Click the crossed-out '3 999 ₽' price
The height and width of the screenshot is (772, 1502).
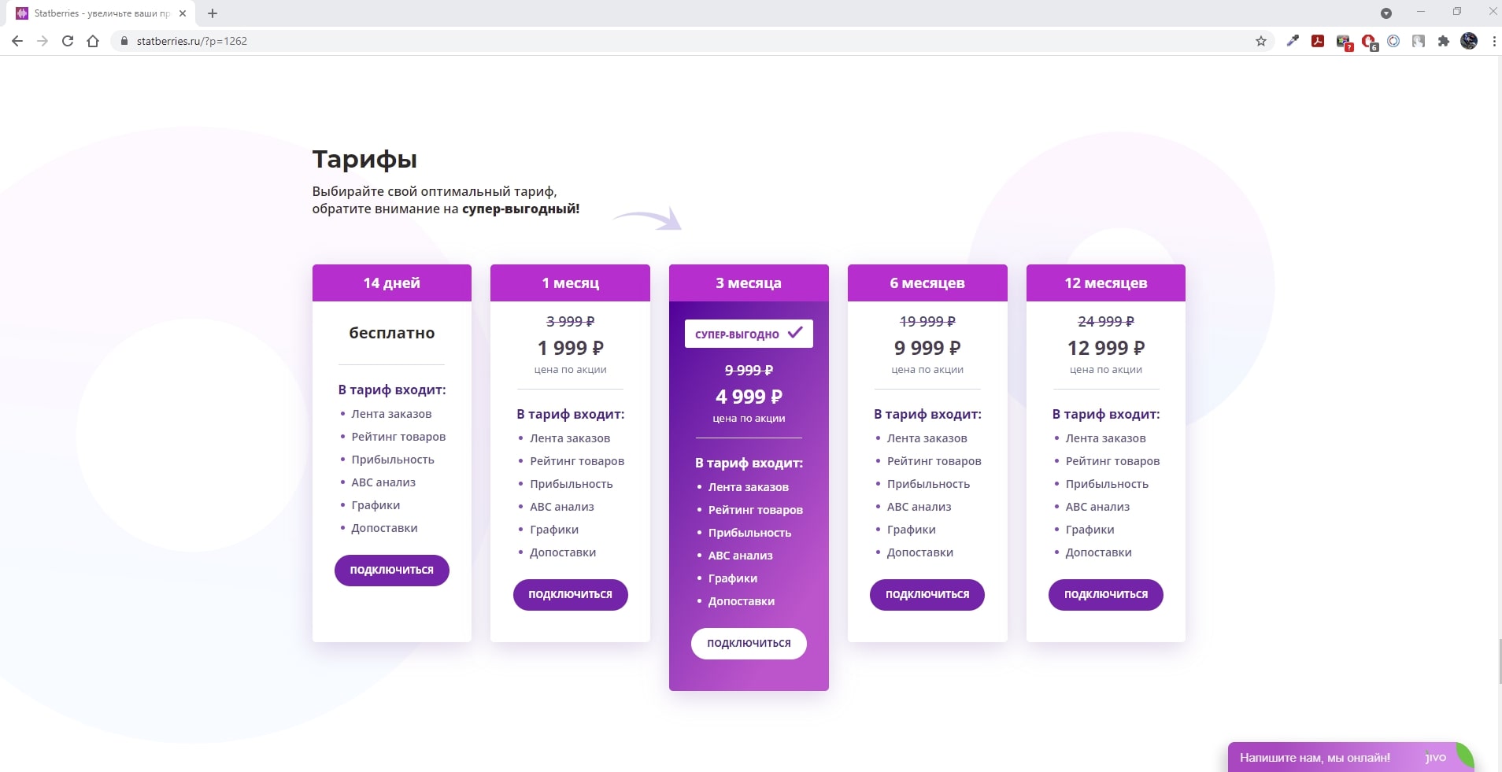click(x=570, y=321)
